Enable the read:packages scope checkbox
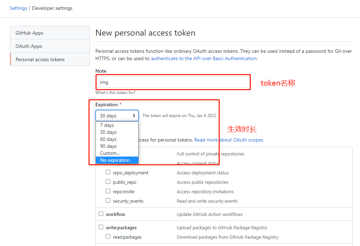 pyautogui.click(x=108, y=237)
